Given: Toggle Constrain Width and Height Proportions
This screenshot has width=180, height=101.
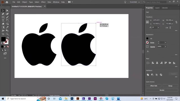Looking at the screenshot, I should click(176, 22).
